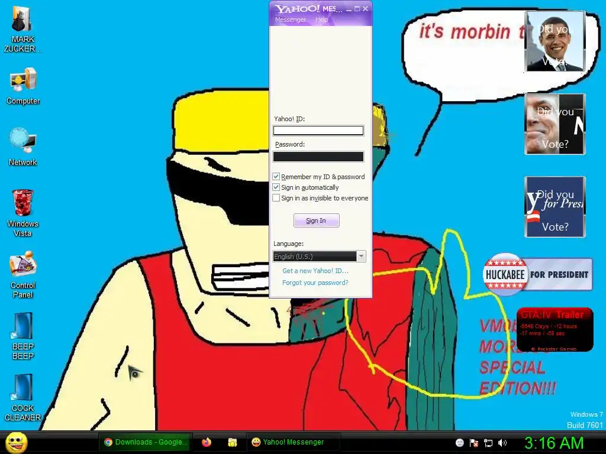Launch Firefox from the taskbar
606x454 pixels.
[207, 442]
